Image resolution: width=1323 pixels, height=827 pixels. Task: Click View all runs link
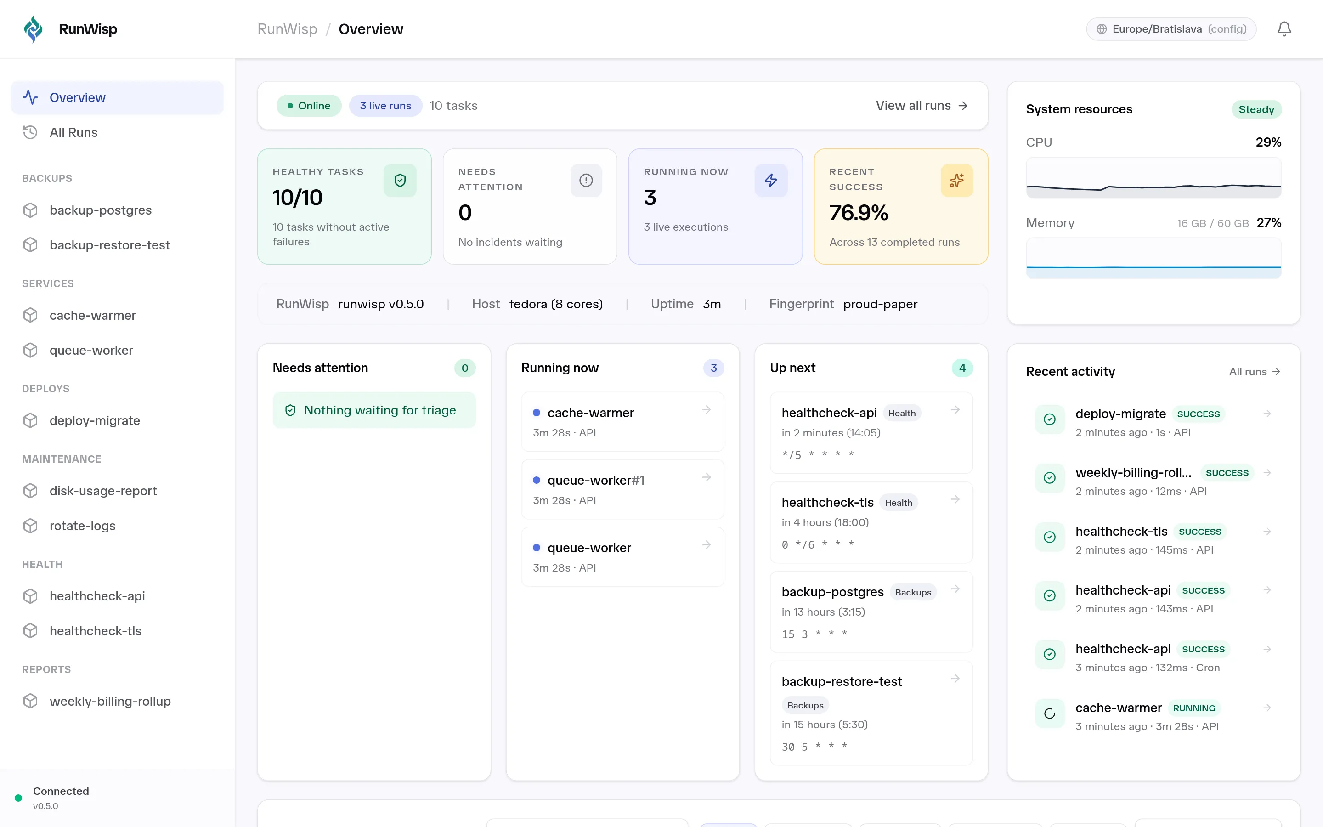(922, 106)
